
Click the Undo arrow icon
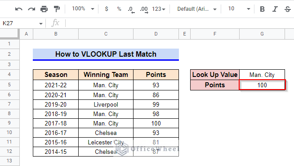click(x=19, y=9)
